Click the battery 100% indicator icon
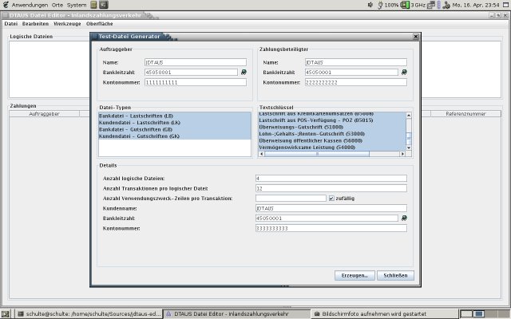The image size is (511, 319). [378, 5]
